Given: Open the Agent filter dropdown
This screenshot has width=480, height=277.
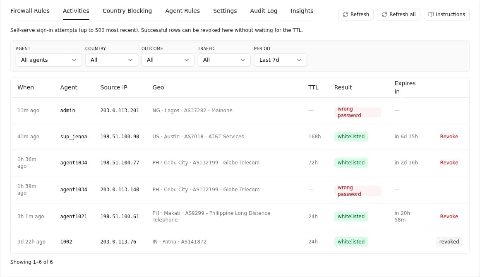Looking at the screenshot, I should click(x=49, y=60).
